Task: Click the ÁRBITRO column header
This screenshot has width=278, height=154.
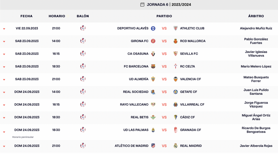Action: coord(256,16)
